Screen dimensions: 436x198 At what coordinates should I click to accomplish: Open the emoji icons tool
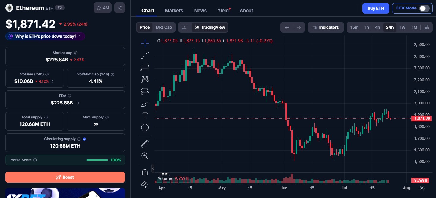click(145, 128)
